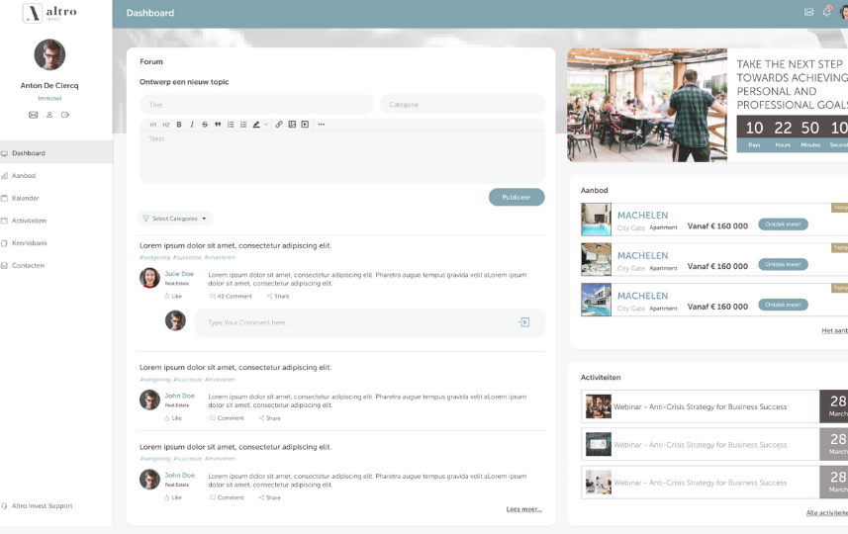Open Julie Doe's avatar picture

coord(149,278)
